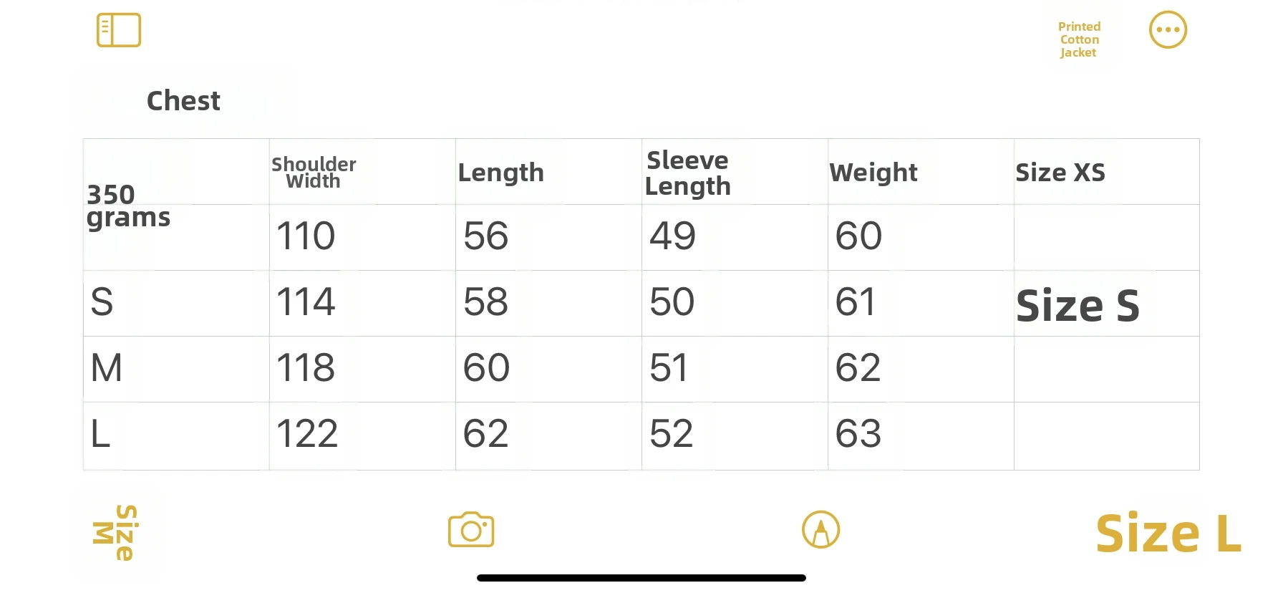
Task: Click the Size XS header cell
Action: point(1060,173)
